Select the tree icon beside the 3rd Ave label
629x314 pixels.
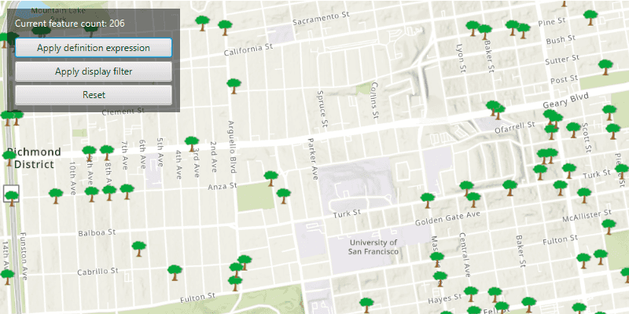point(191,144)
